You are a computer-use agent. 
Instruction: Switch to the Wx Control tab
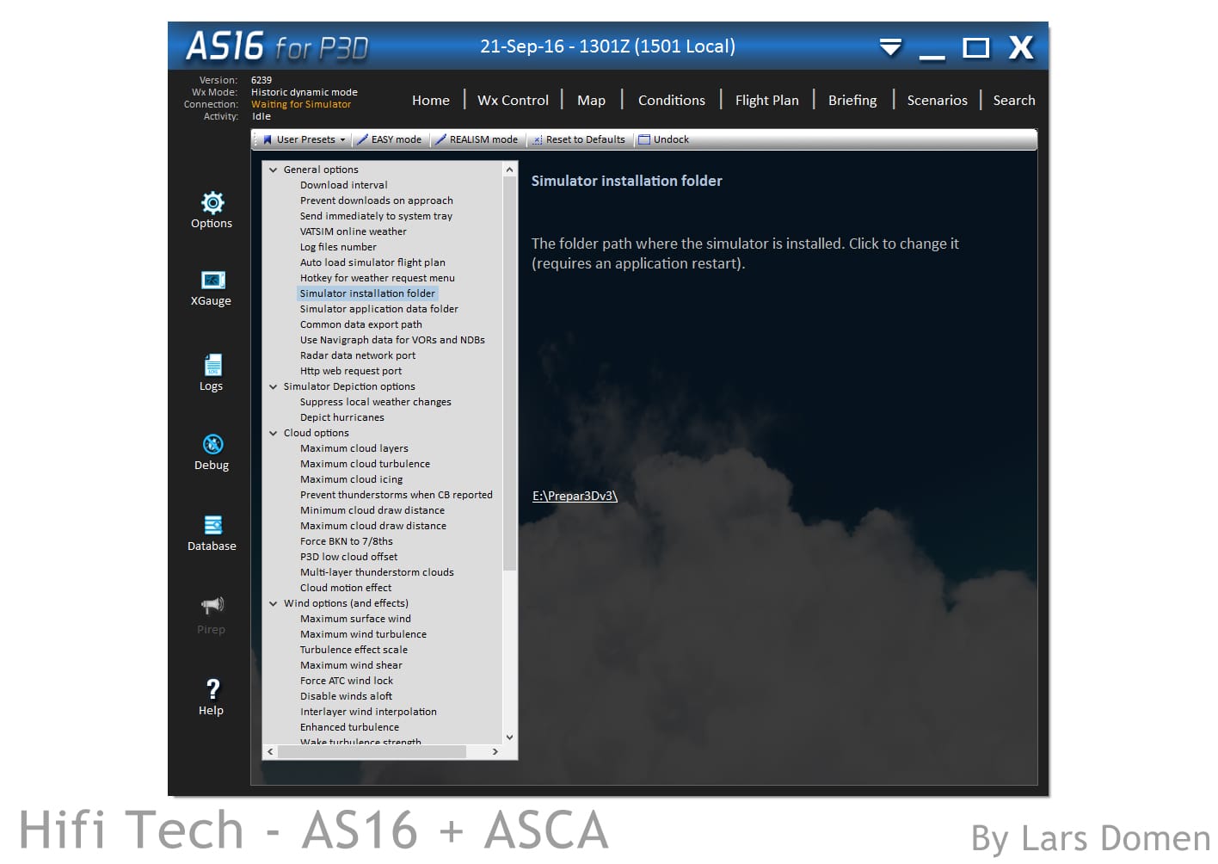click(513, 100)
